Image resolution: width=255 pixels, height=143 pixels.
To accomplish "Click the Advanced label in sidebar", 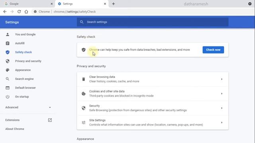I will pyautogui.click(x=12, y=107).
